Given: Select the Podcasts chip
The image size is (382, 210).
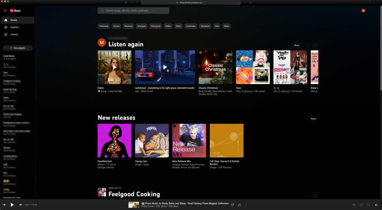Looking at the screenshot, I should pos(104,26).
